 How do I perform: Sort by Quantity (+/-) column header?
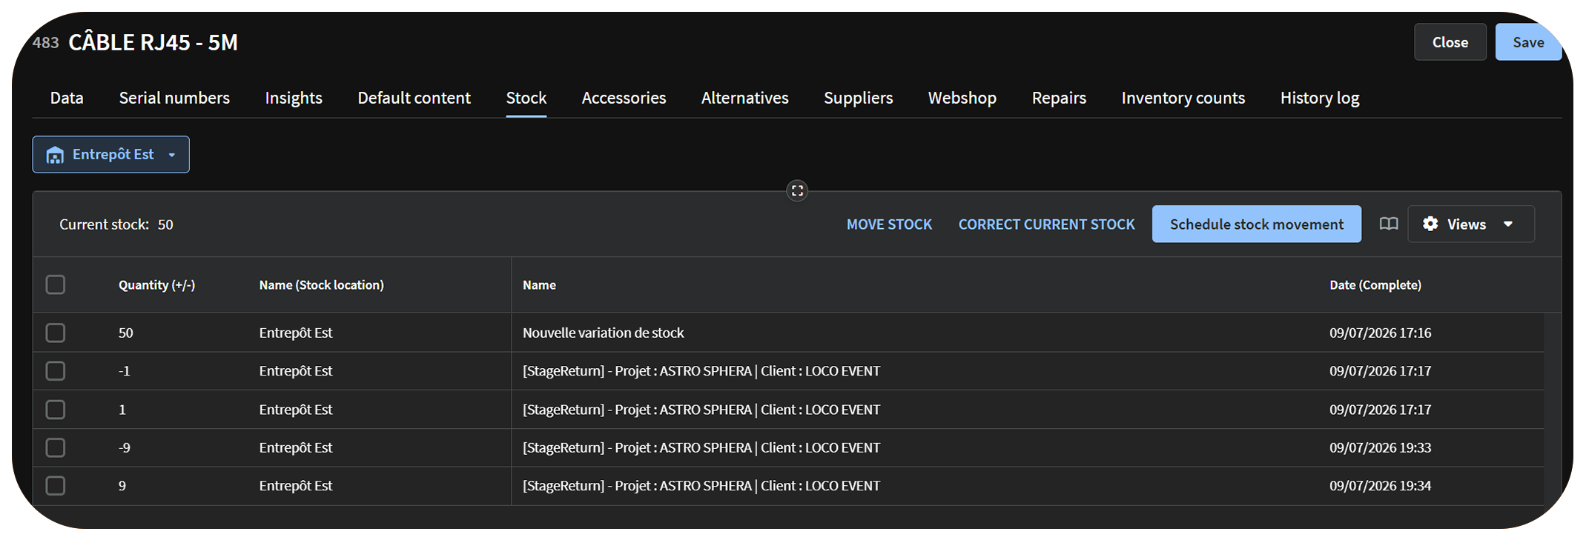pos(156,285)
